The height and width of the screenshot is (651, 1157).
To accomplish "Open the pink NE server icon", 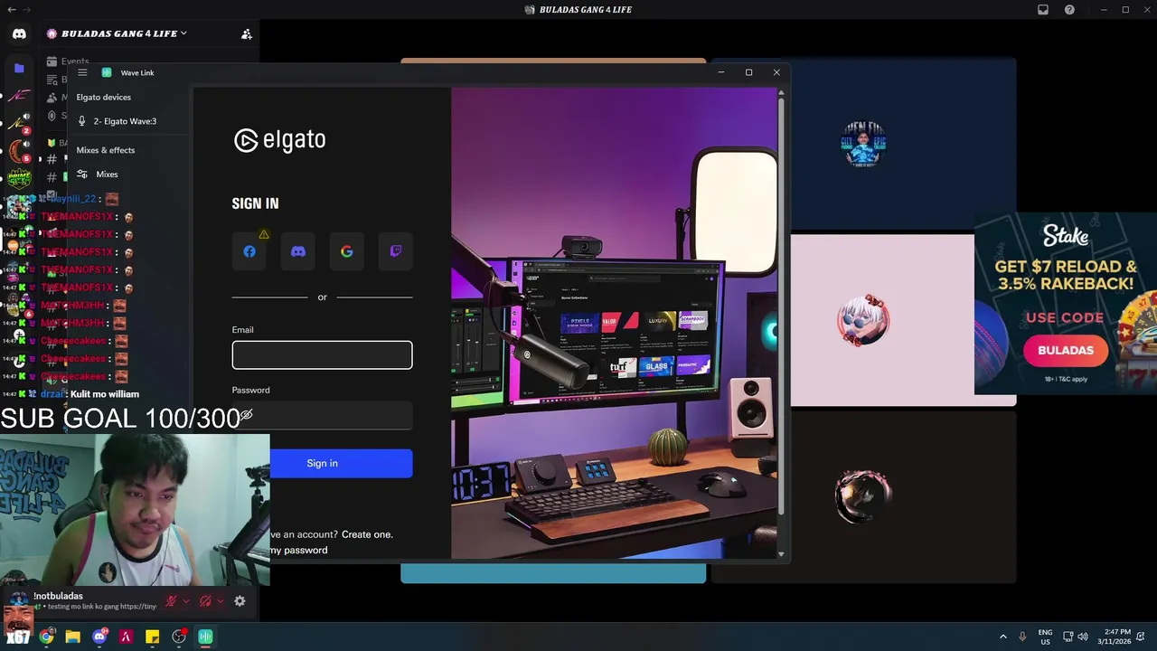I will coord(19,95).
